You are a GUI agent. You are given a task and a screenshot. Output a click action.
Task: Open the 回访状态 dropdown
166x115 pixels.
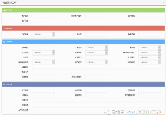(96, 62)
